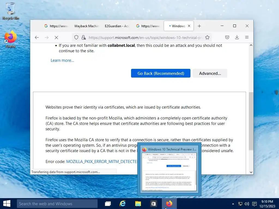This screenshot has width=279, height=209.
Task: Click the 9:10 PM clock in the tray
Action: [267, 204]
